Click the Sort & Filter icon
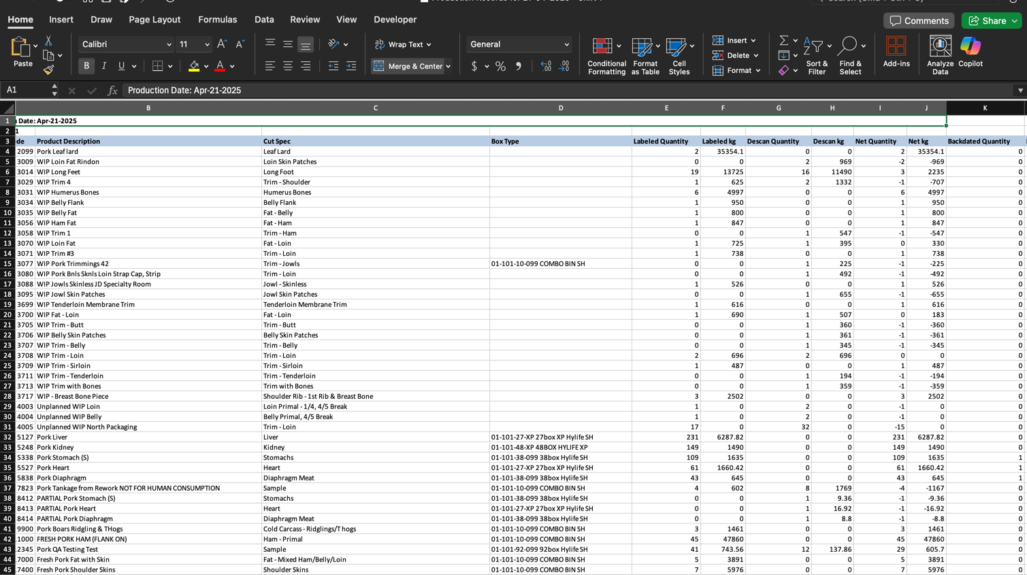Image resolution: width=1027 pixels, height=575 pixels. pos(816,54)
